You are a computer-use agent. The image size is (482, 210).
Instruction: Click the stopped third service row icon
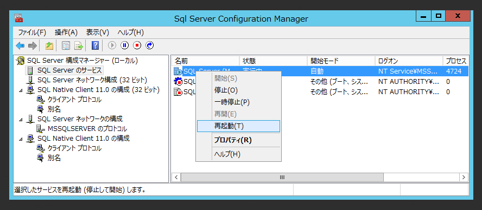pyautogui.click(x=177, y=91)
